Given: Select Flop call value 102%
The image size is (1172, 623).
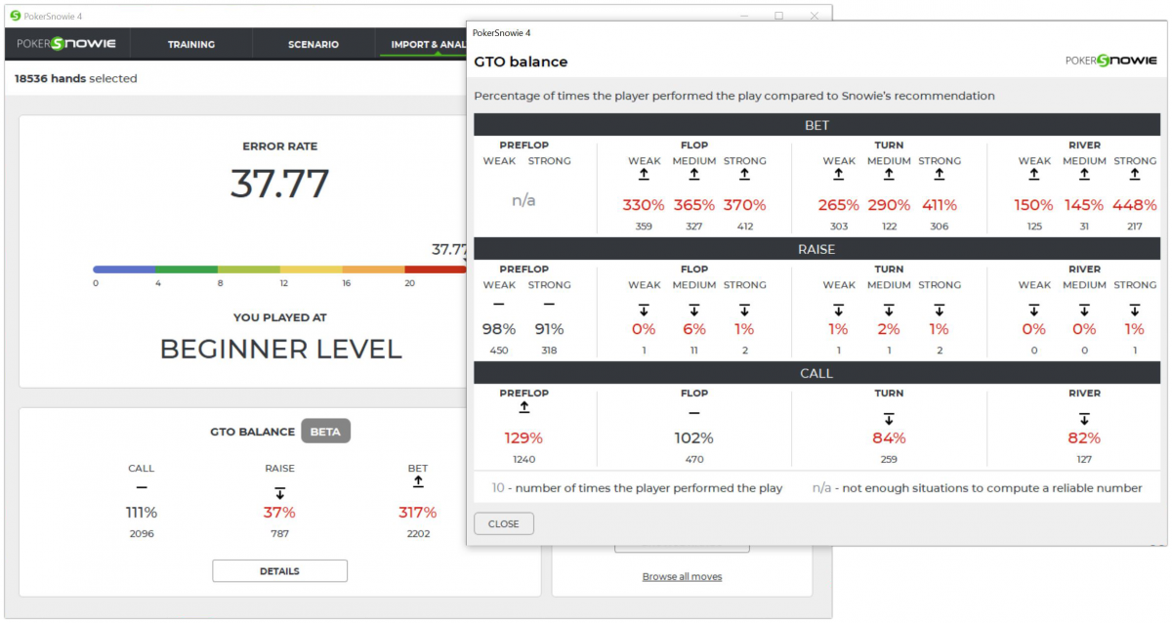Looking at the screenshot, I should 693,437.
